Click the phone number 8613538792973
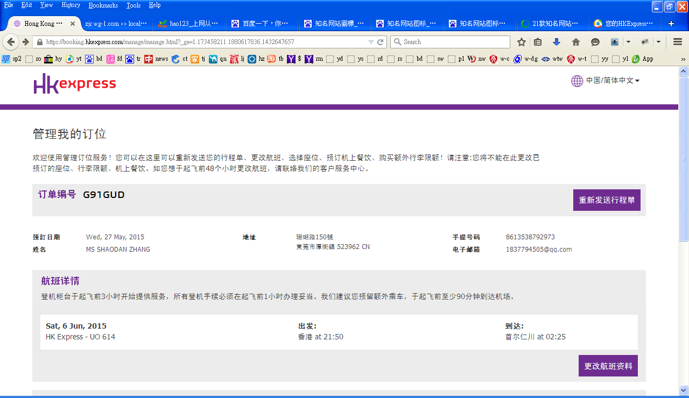 530,237
